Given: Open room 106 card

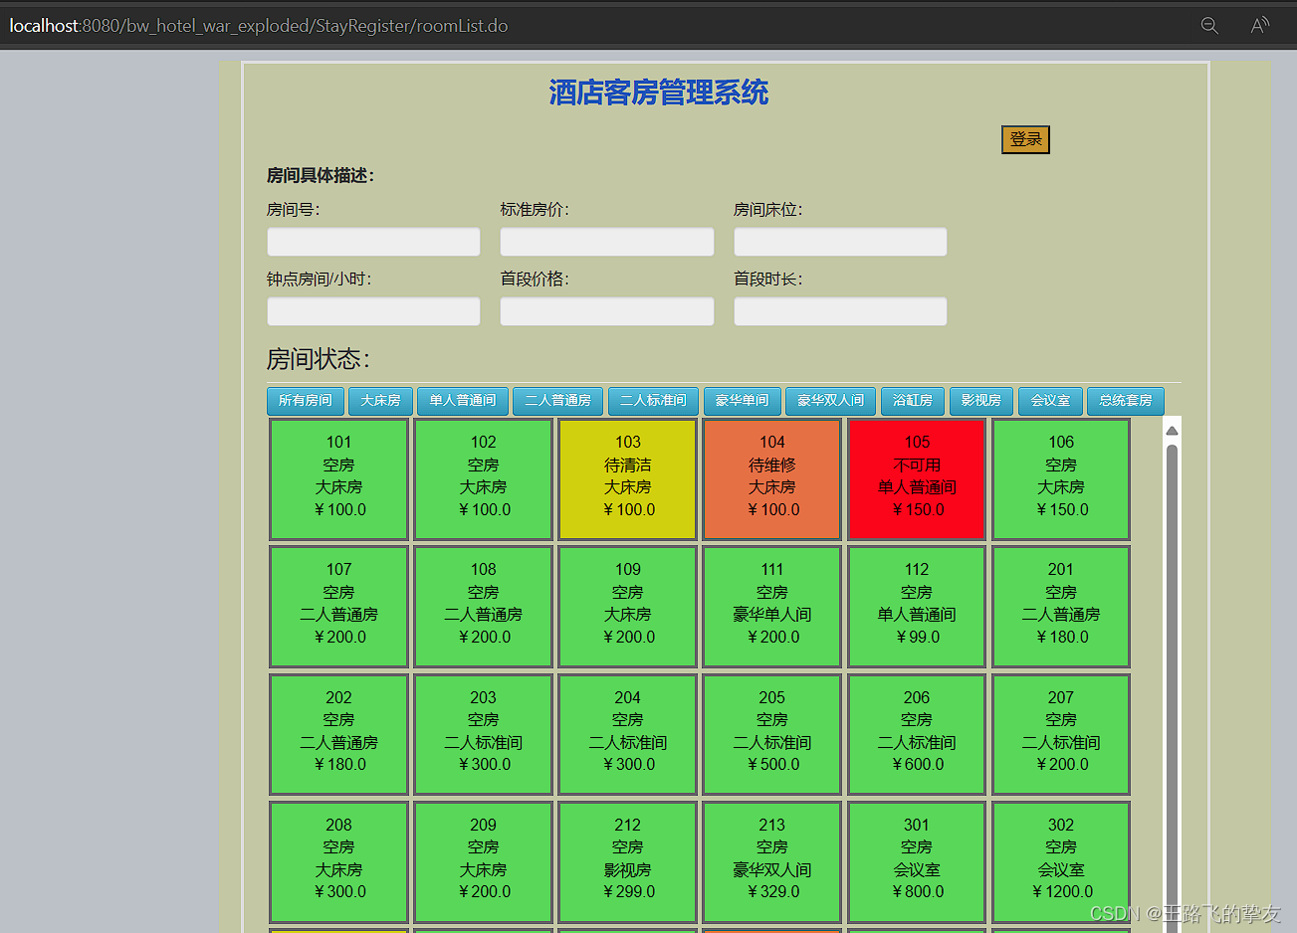Looking at the screenshot, I should pos(1061,479).
